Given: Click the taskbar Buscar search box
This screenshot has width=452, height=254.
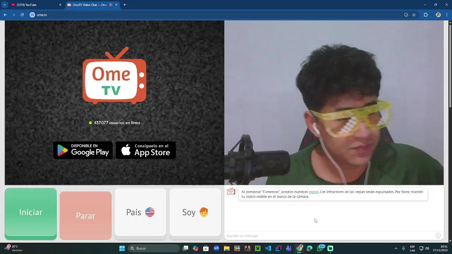Looking at the screenshot, I should point(153,248).
